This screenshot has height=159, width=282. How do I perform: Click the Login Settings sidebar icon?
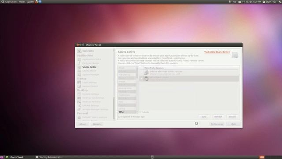tap(79, 83)
